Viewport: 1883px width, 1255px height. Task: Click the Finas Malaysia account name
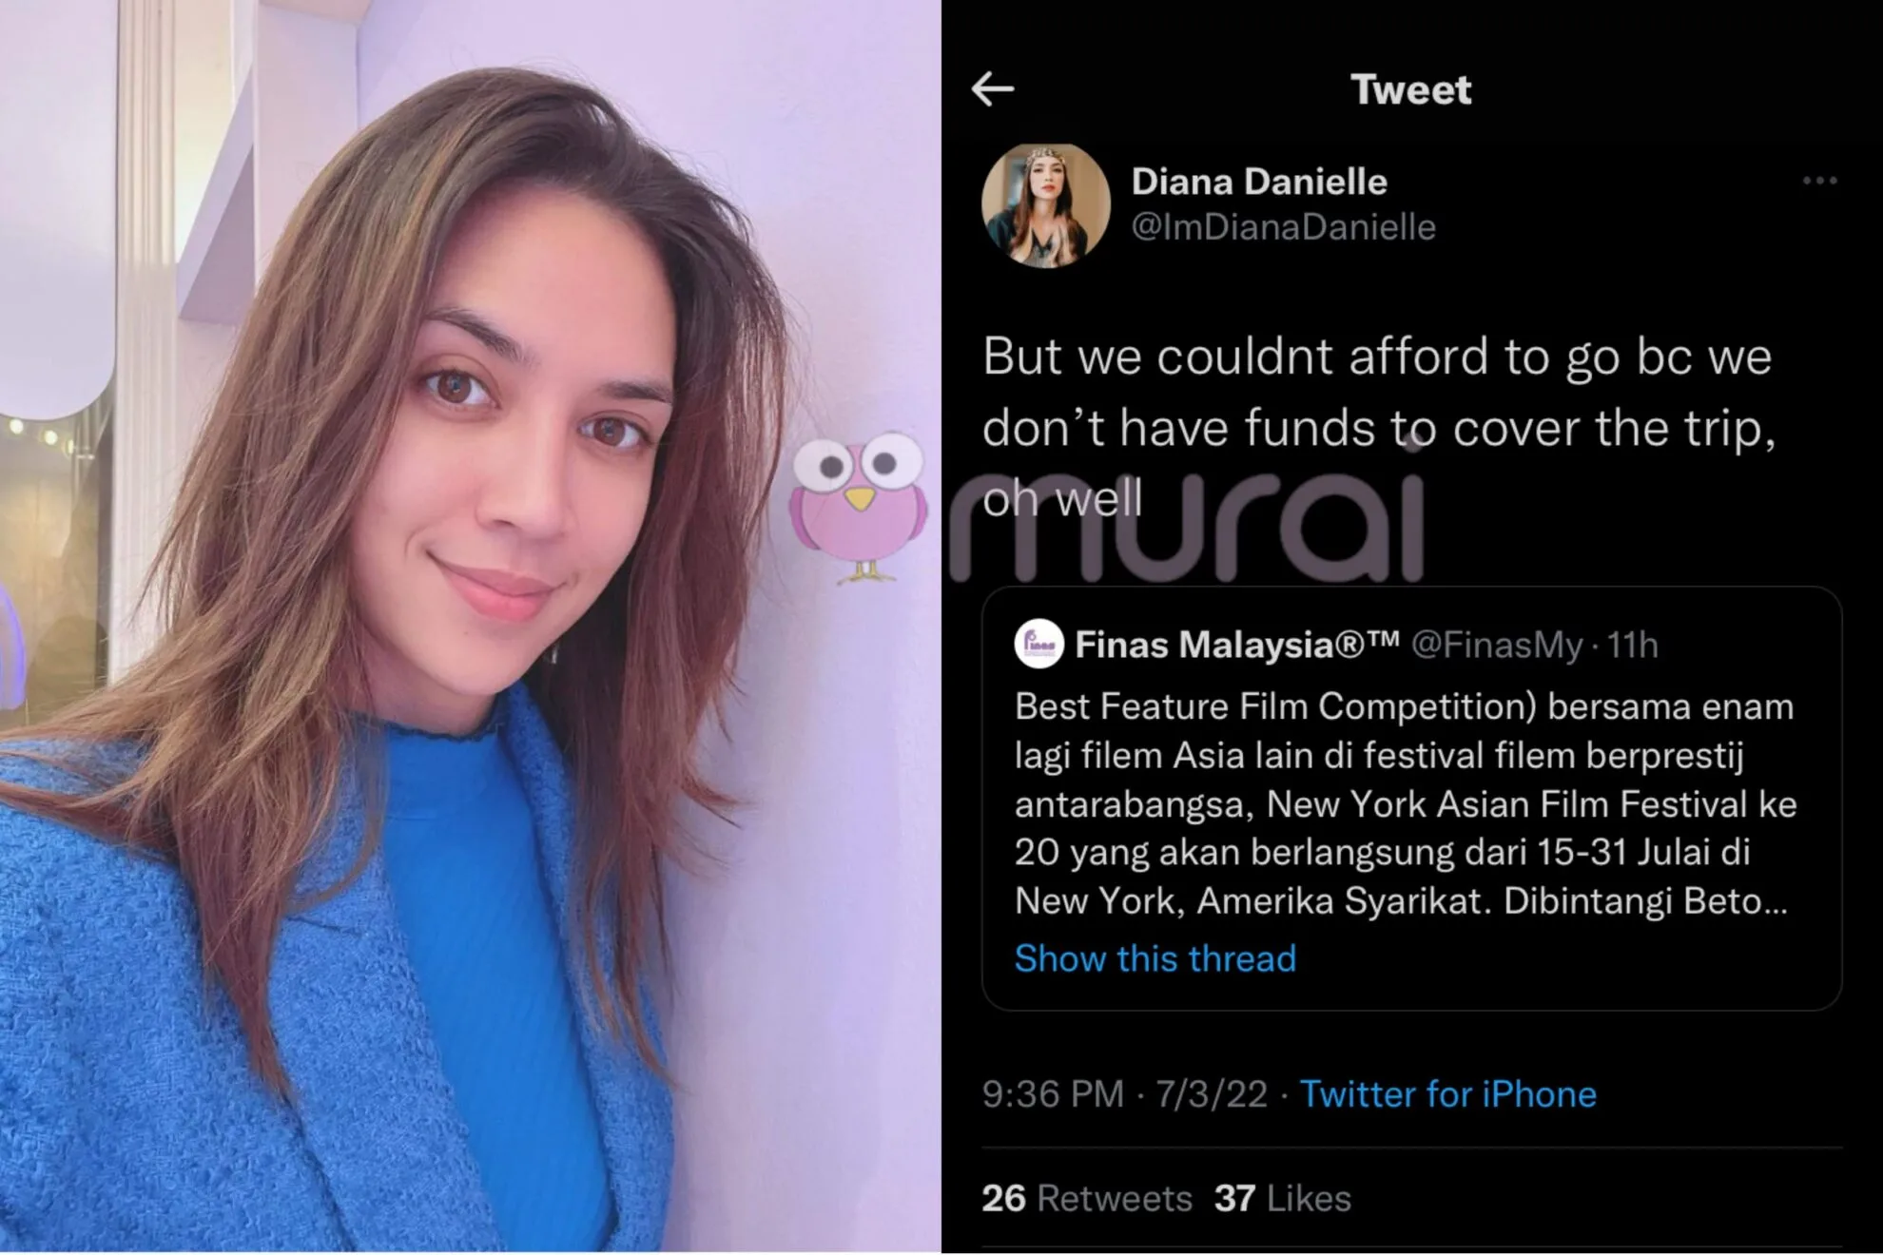[1236, 645]
